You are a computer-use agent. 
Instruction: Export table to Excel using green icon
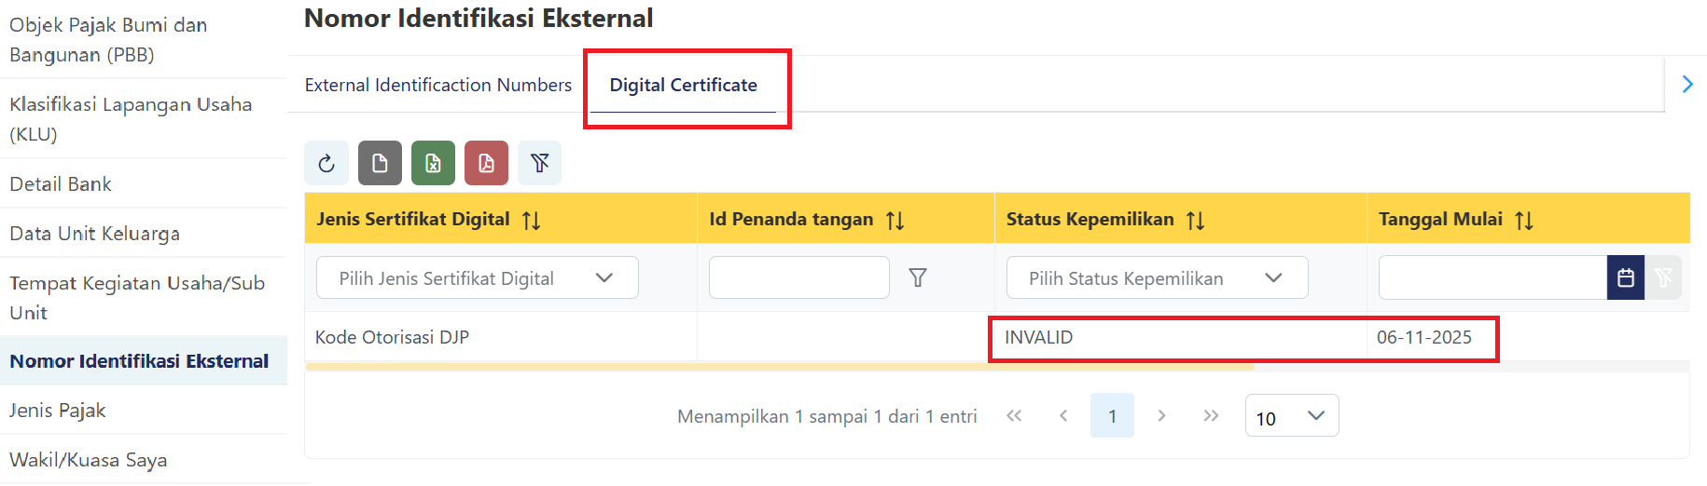pyautogui.click(x=433, y=164)
